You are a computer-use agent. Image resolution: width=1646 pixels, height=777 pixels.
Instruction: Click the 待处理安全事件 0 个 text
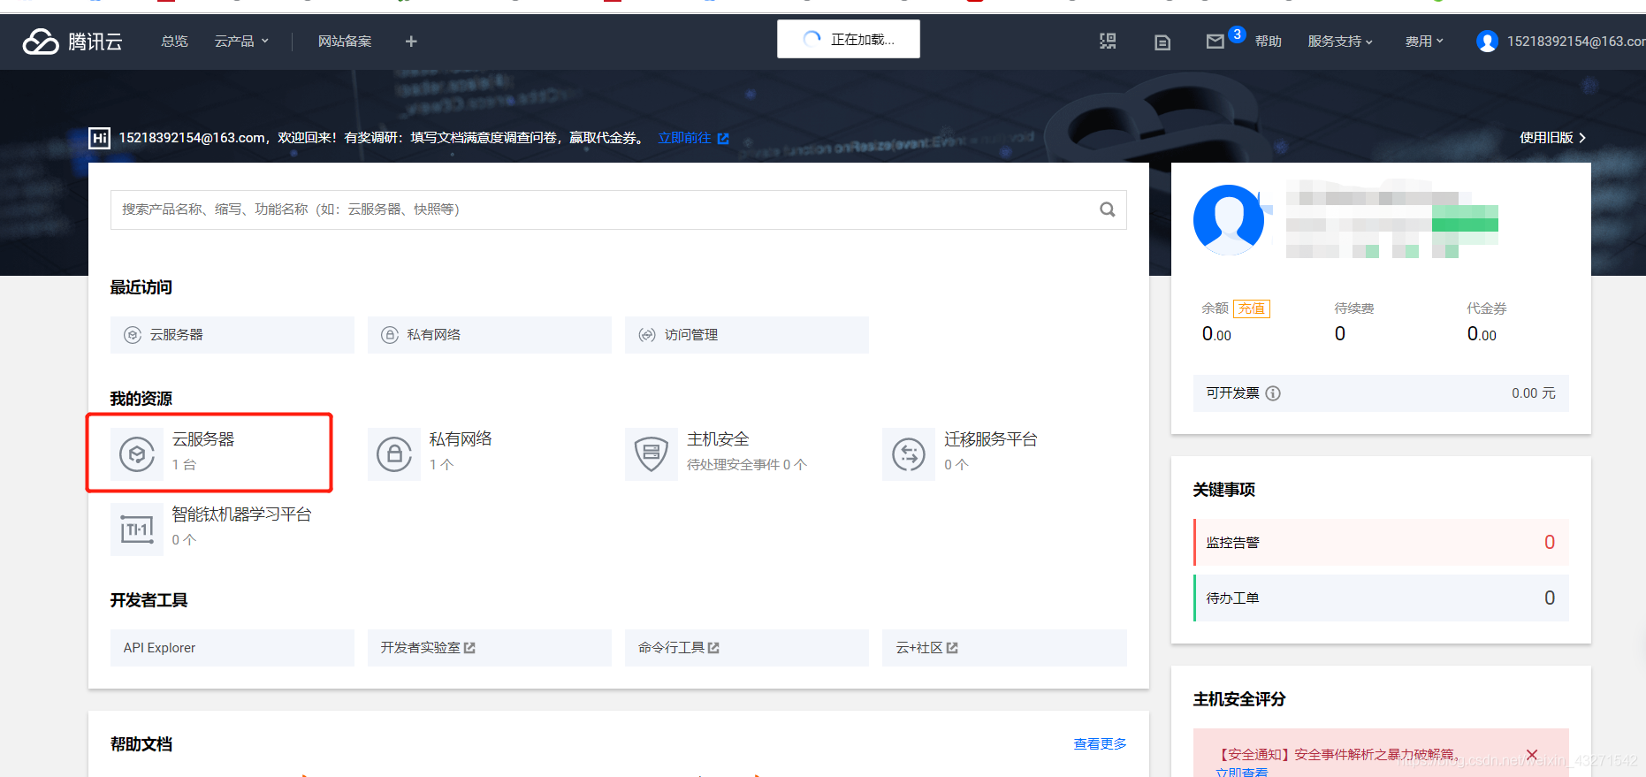click(747, 465)
